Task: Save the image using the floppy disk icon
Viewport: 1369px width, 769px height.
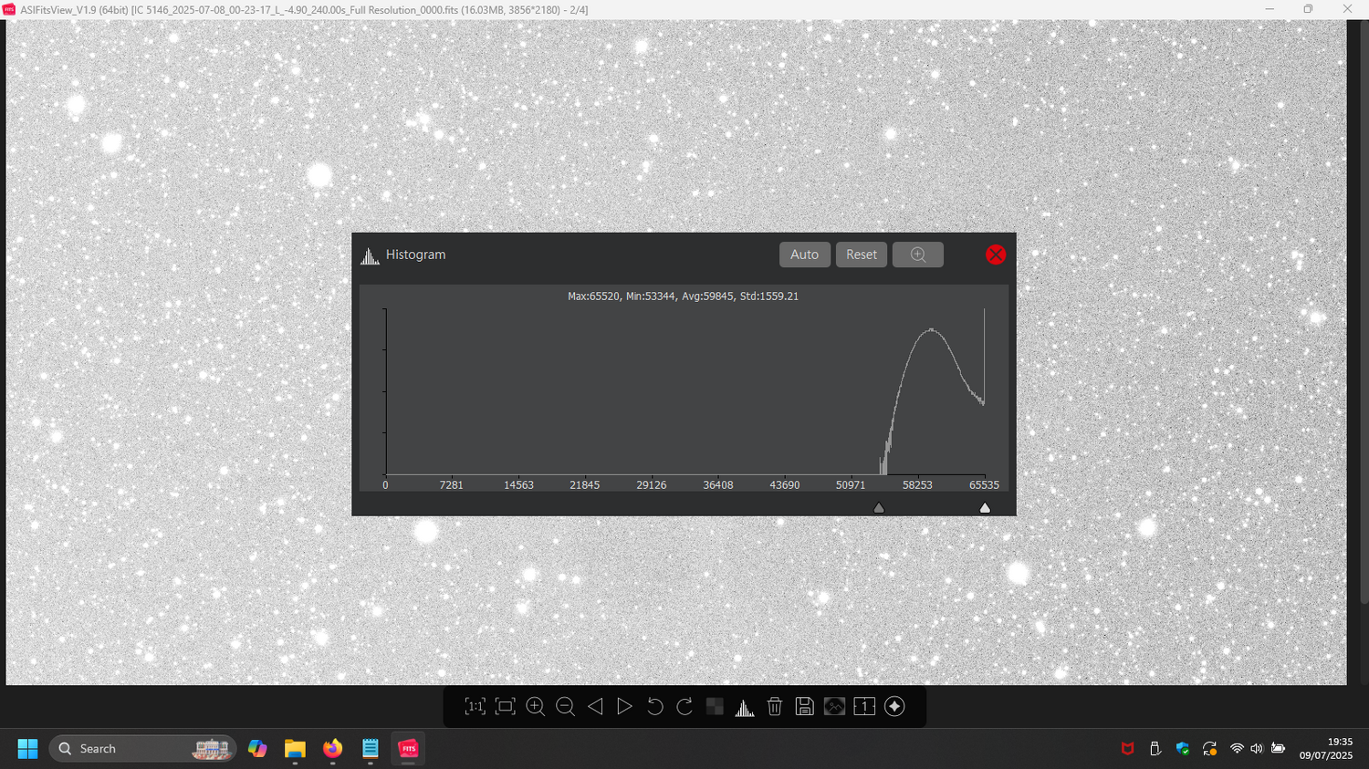Action: point(804,707)
